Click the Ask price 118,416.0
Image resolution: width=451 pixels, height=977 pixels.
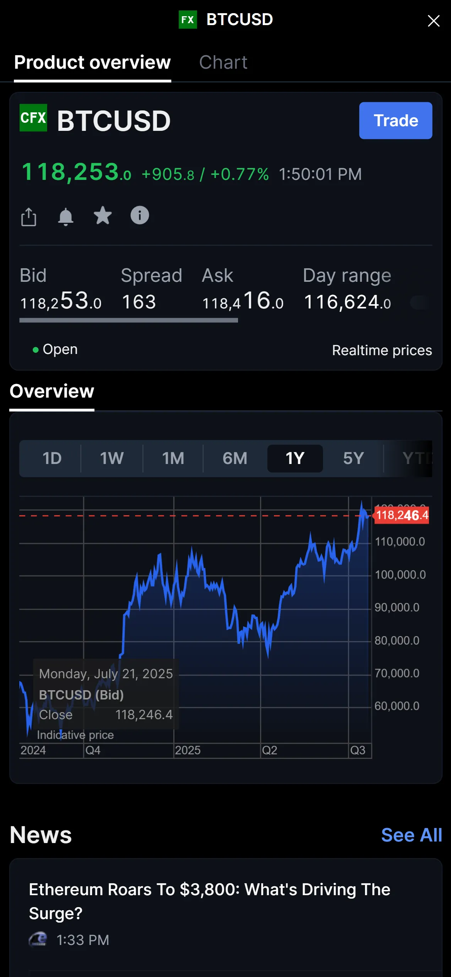(x=243, y=301)
